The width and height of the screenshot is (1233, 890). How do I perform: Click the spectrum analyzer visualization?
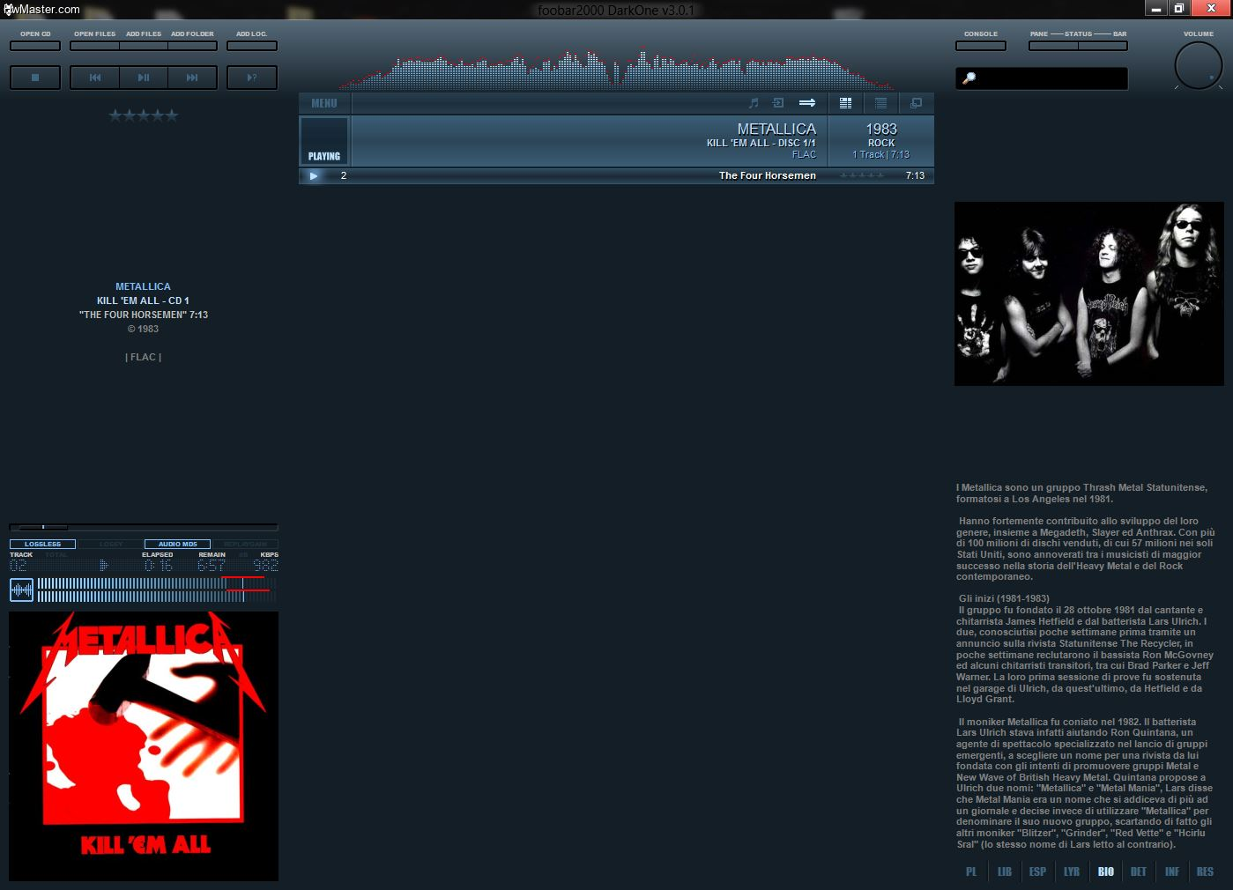click(617, 69)
